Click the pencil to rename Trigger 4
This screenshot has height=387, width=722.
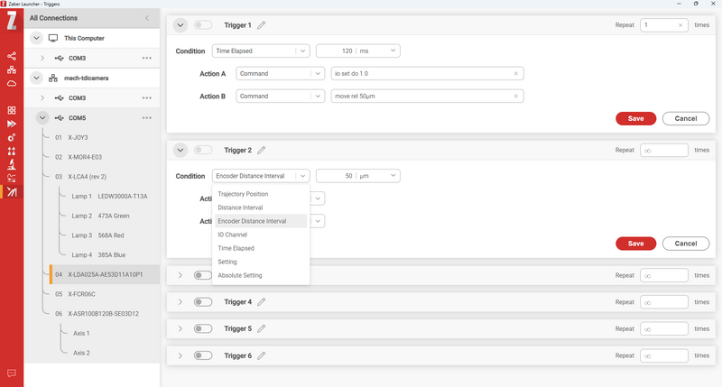point(262,302)
